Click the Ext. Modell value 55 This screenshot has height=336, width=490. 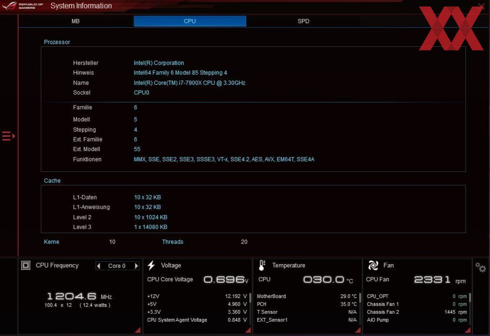point(137,149)
